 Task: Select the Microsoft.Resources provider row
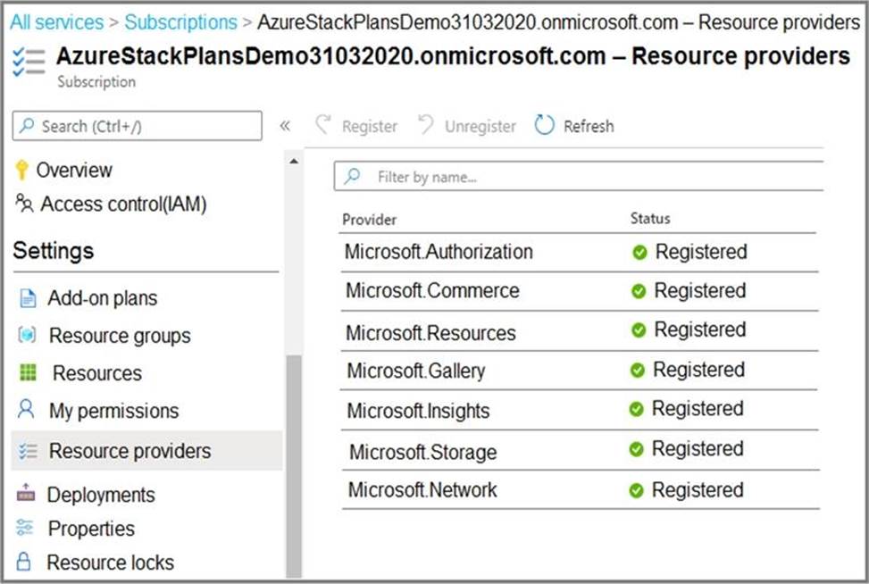point(579,330)
